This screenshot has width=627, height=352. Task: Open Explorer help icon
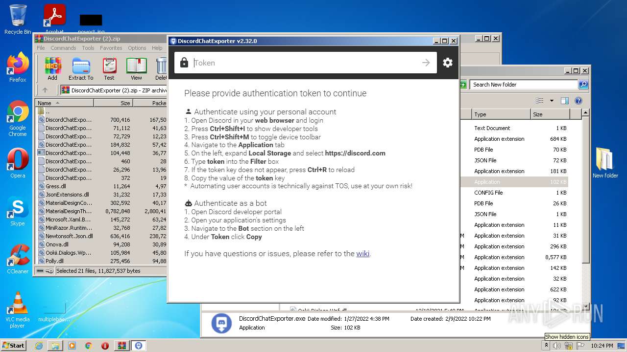pyautogui.click(x=578, y=101)
